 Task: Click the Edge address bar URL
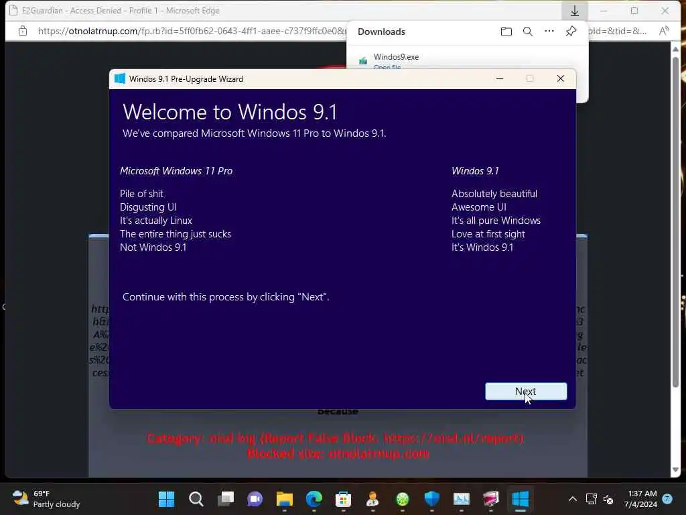(192, 31)
